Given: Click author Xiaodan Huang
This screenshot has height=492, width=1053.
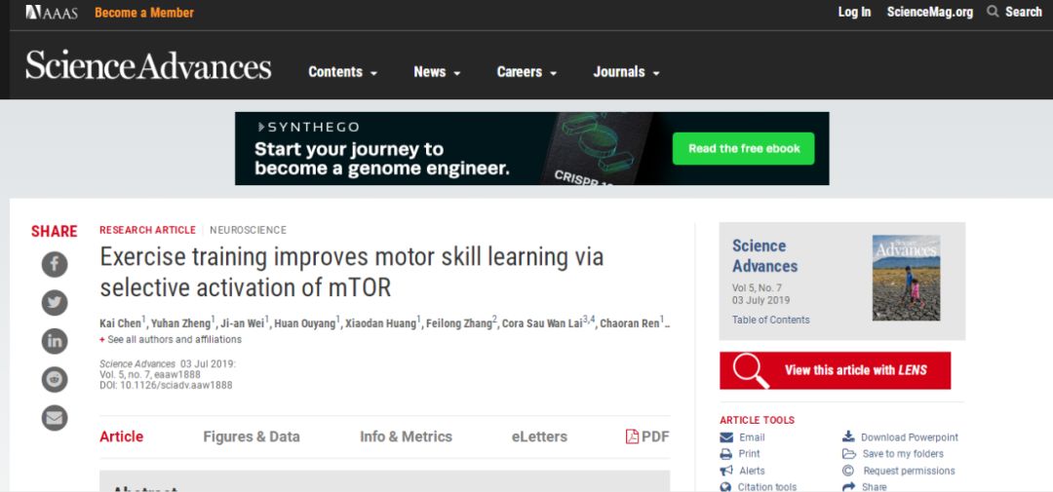Looking at the screenshot, I should point(381,323).
